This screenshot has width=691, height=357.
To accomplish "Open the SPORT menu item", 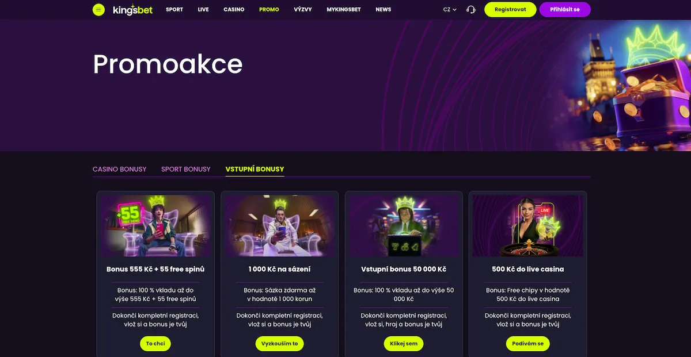I will point(174,10).
